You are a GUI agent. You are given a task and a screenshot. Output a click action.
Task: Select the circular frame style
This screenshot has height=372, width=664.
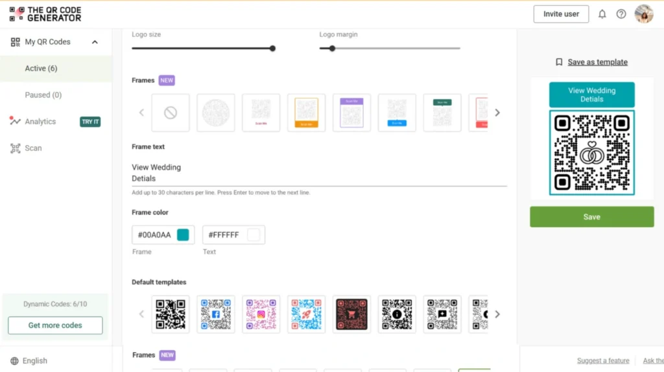[x=215, y=113]
